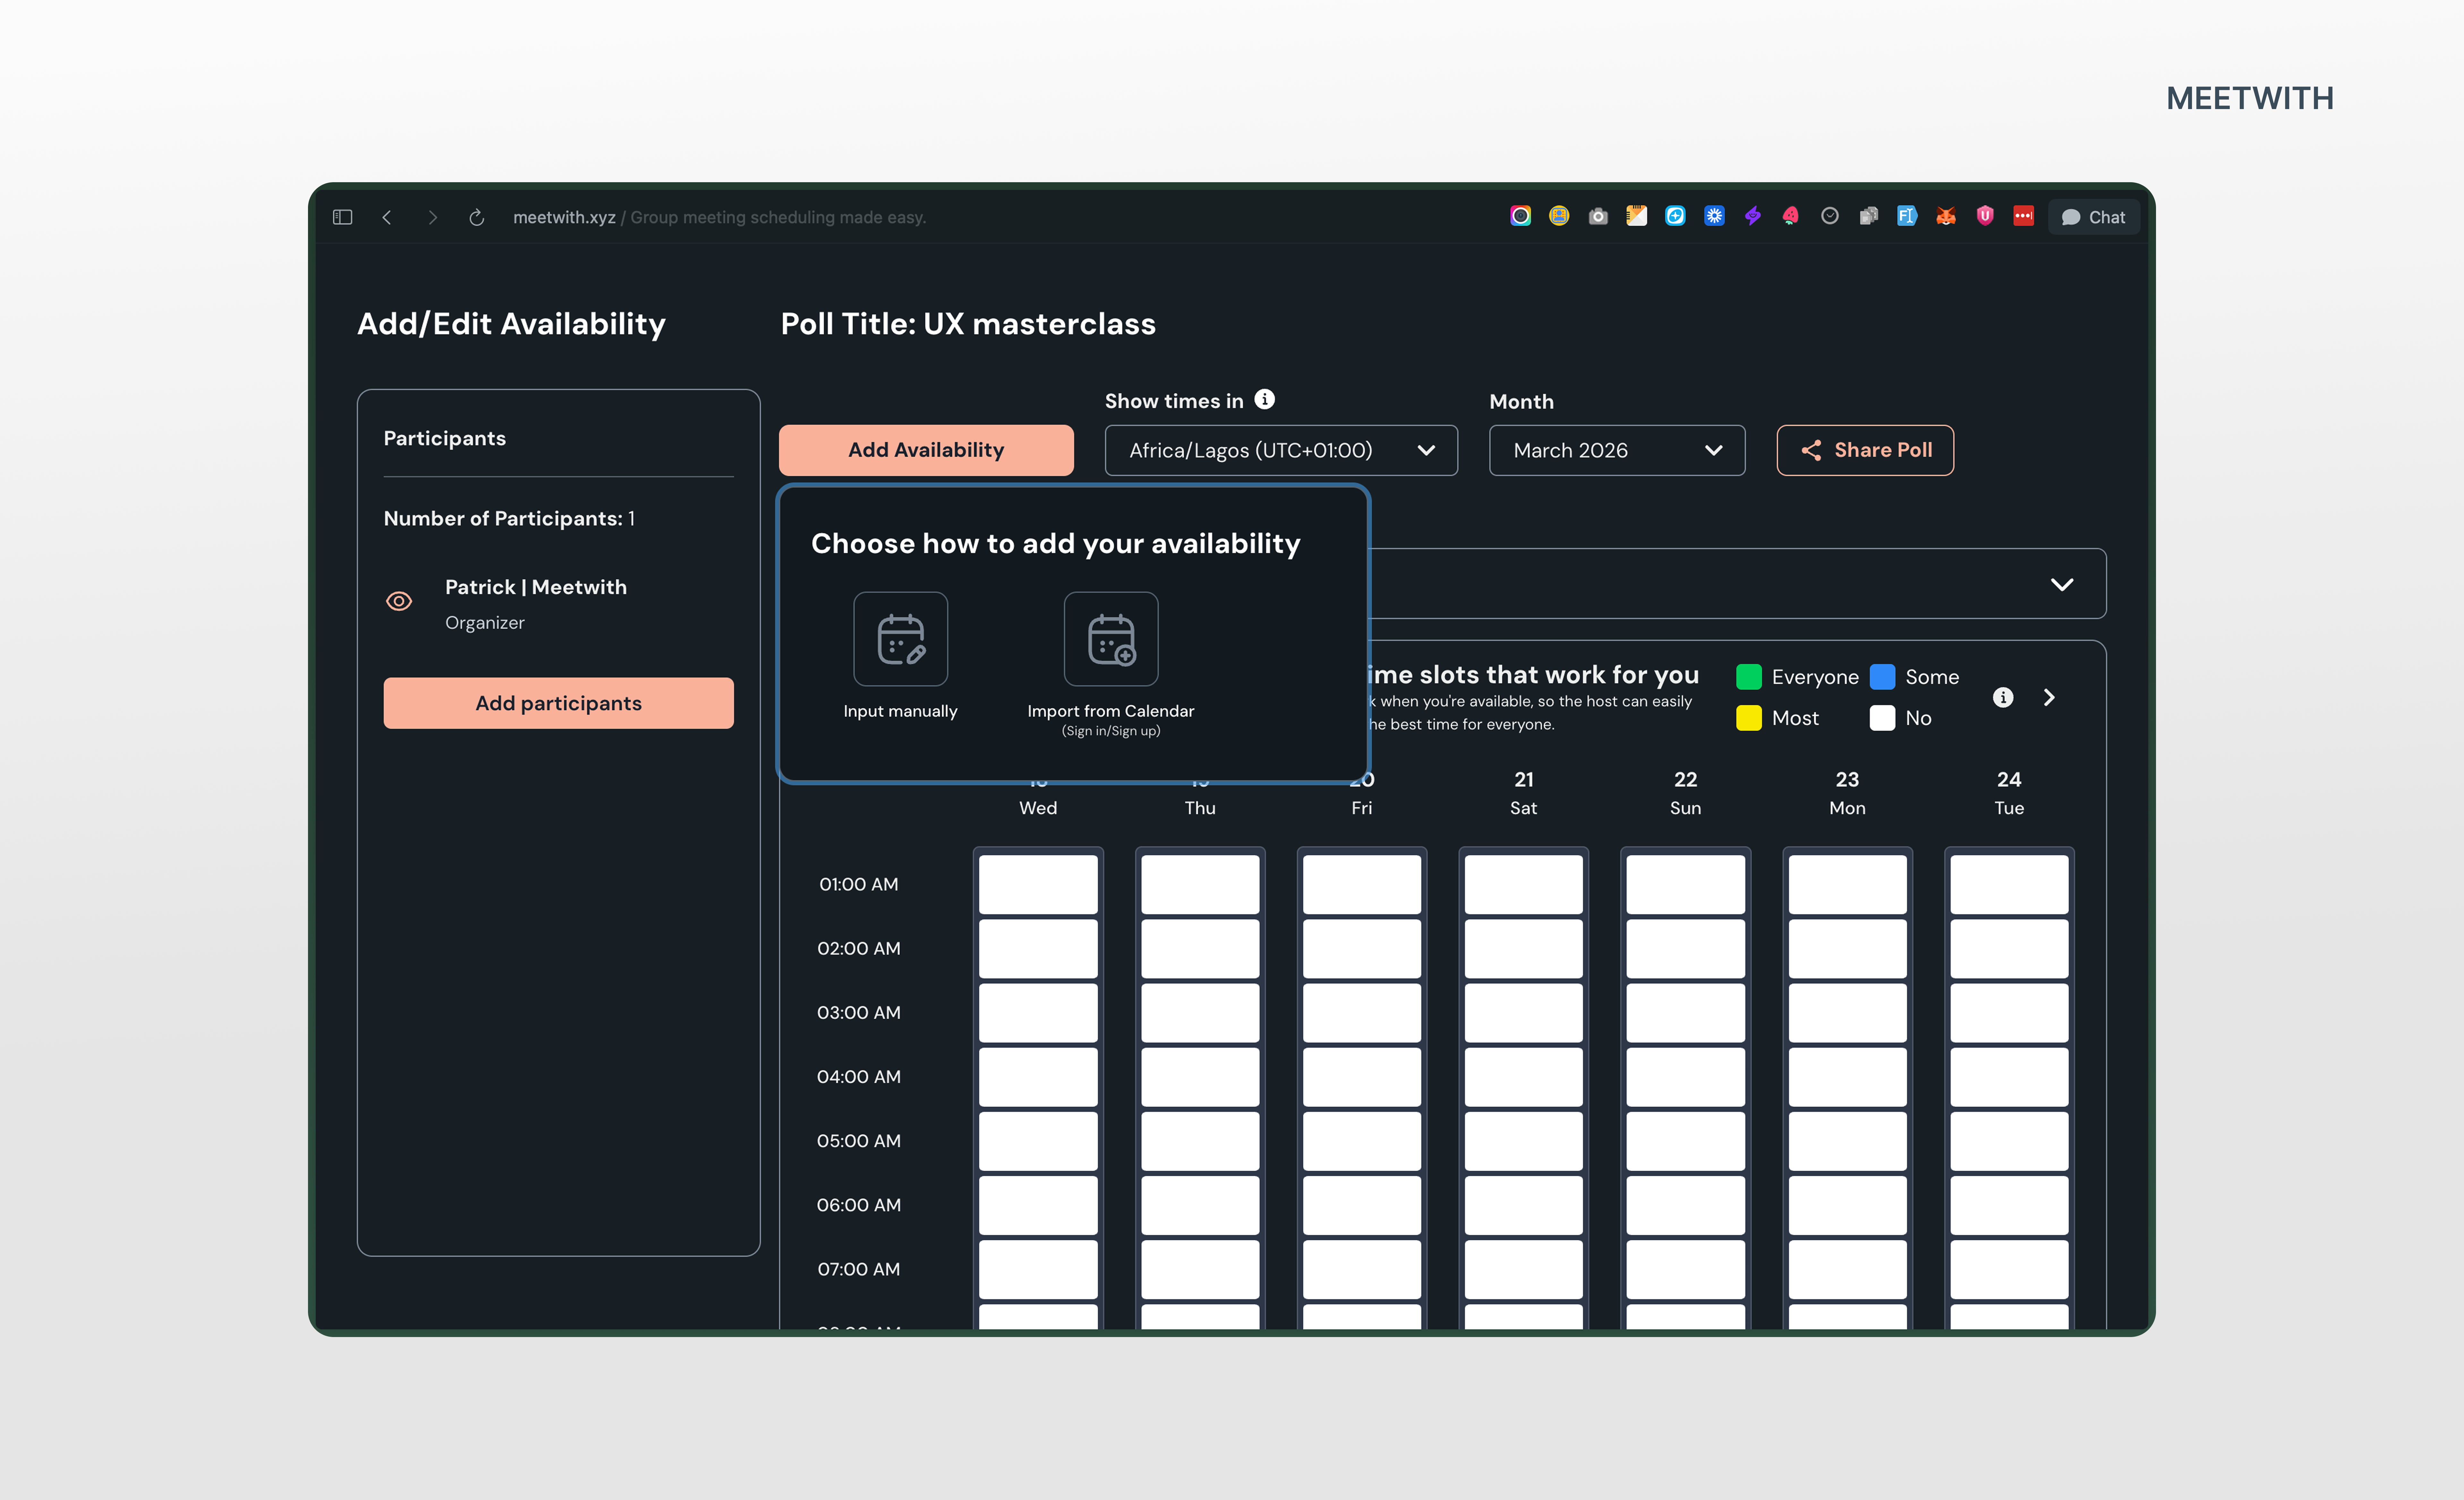Click the MetaMask fox extension icon
The height and width of the screenshot is (1500, 2464).
(1946, 216)
